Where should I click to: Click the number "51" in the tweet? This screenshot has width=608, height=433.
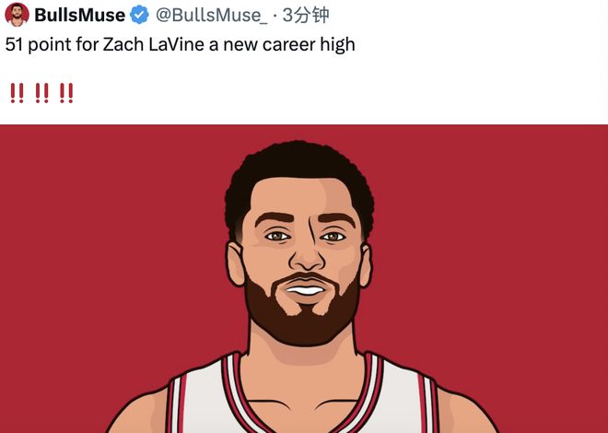pos(14,44)
